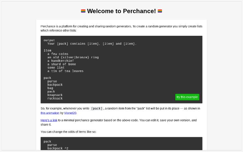
Task: Place cursor on 'a shard of bone'
Action: [62, 64]
